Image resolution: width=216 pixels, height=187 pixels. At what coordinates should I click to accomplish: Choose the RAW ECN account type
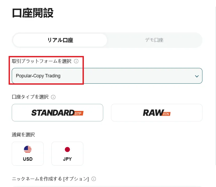(156, 113)
